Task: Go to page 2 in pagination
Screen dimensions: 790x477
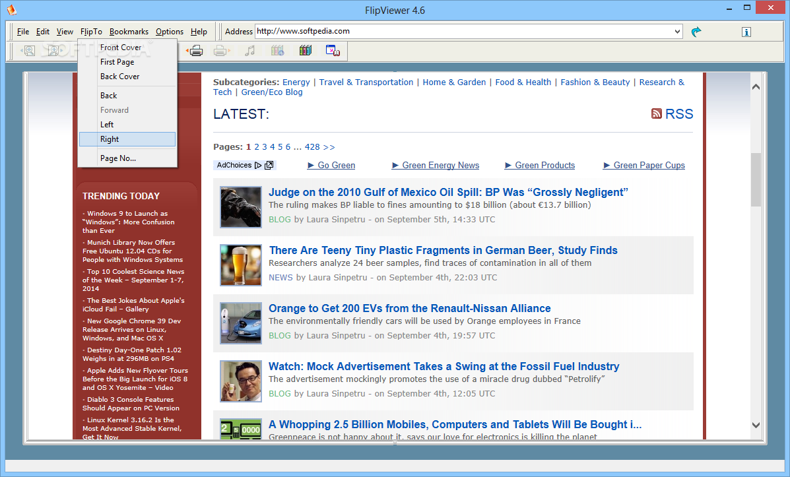Action: tap(257, 147)
